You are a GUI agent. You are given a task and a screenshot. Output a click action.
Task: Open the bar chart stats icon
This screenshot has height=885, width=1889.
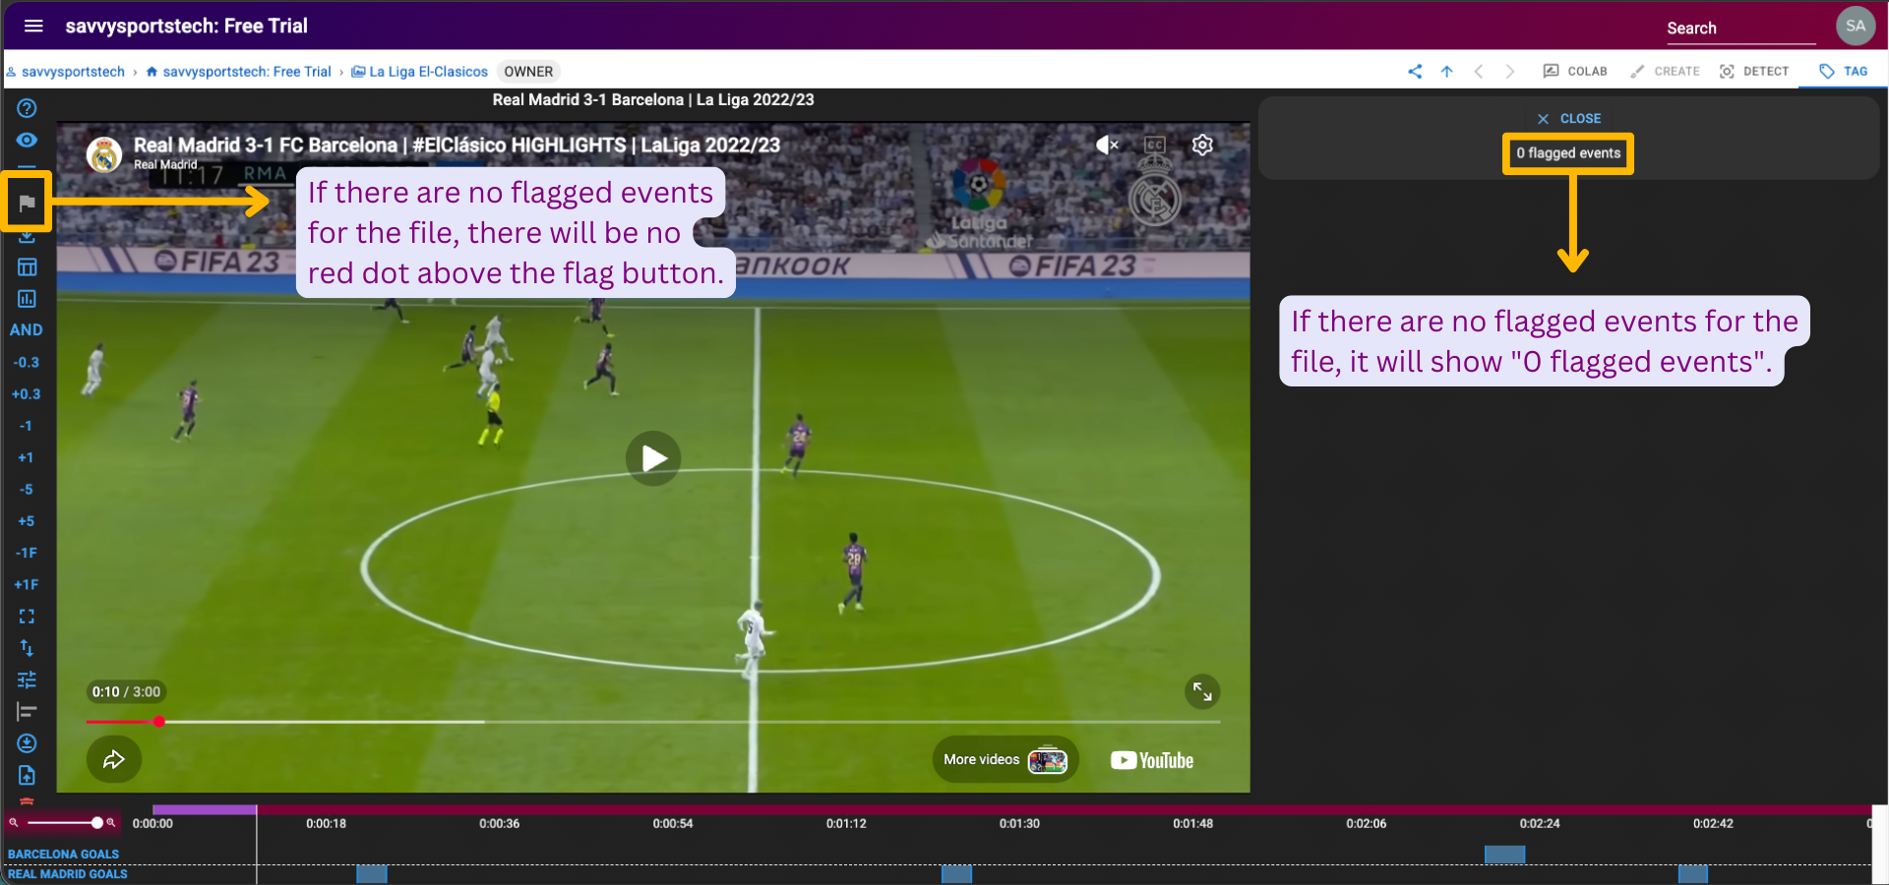coord(27,299)
